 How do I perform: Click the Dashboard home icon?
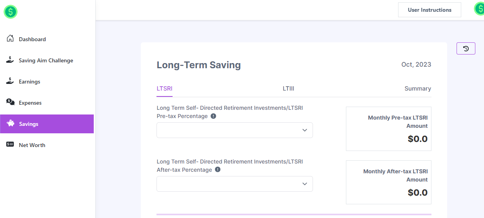[x=11, y=38]
